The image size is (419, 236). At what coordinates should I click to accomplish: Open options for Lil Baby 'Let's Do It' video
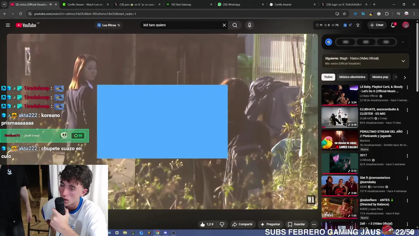click(x=407, y=88)
